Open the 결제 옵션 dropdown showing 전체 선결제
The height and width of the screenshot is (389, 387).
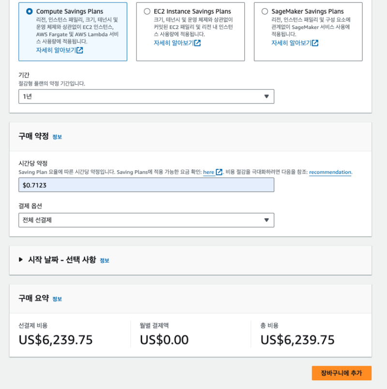[x=146, y=220]
